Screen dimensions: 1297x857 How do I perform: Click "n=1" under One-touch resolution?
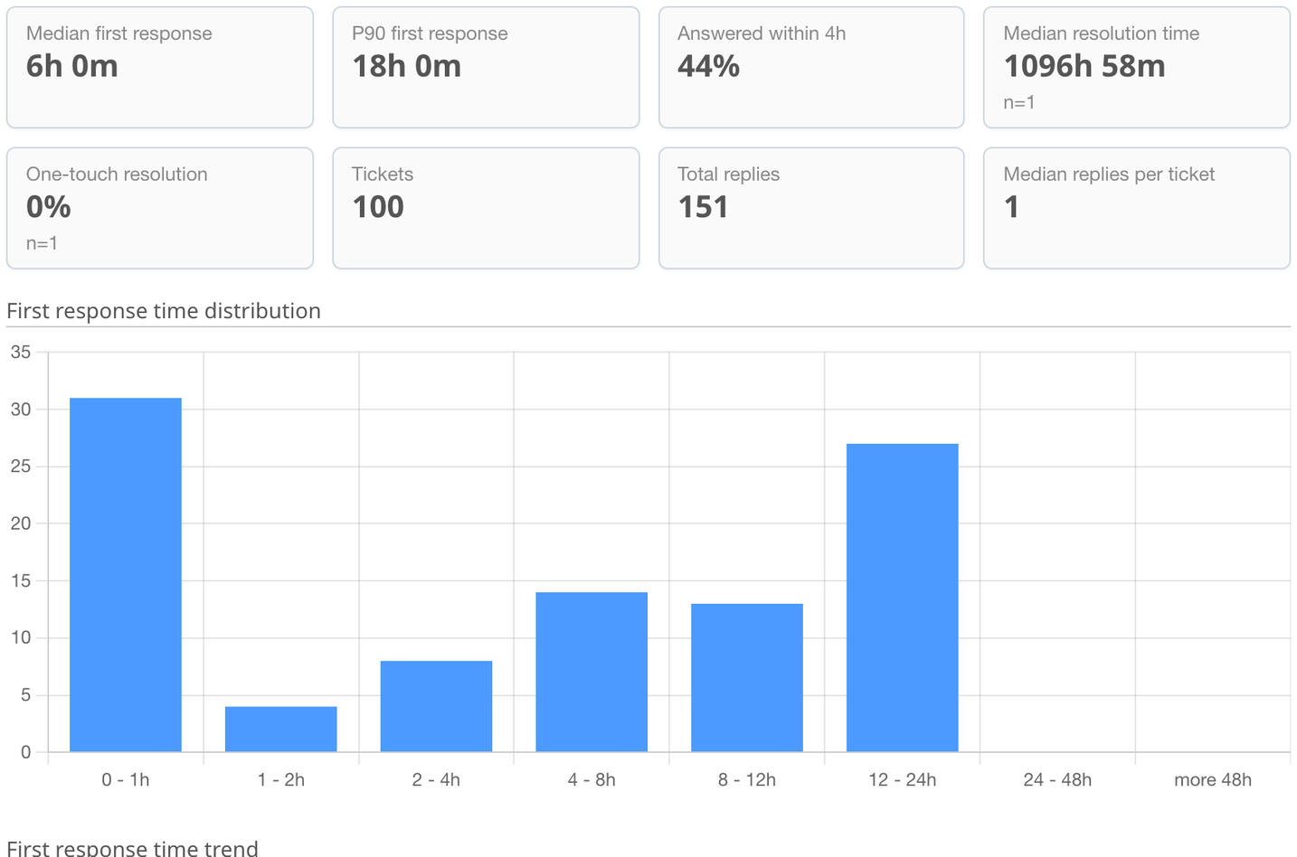(x=42, y=243)
